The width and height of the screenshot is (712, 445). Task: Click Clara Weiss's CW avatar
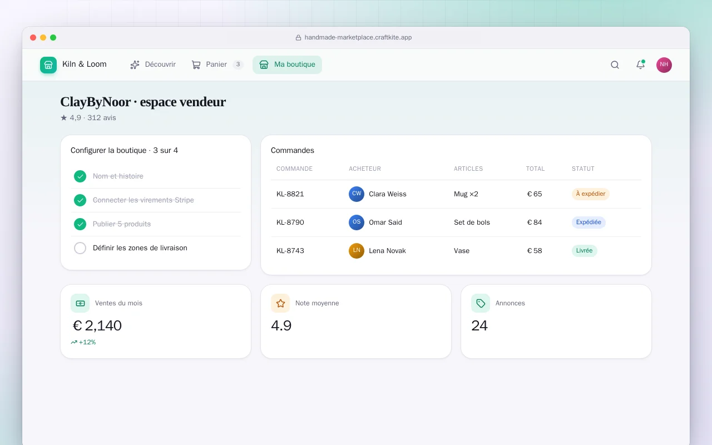point(357,194)
